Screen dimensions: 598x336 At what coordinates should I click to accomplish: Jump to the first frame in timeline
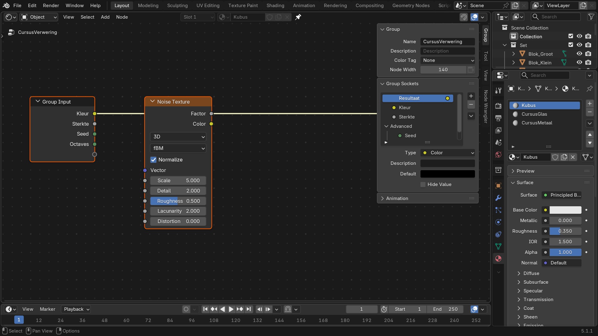(205, 309)
